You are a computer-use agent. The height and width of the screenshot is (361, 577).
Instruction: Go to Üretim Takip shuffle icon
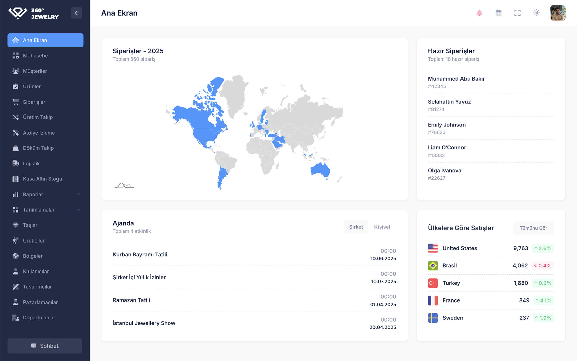point(16,117)
